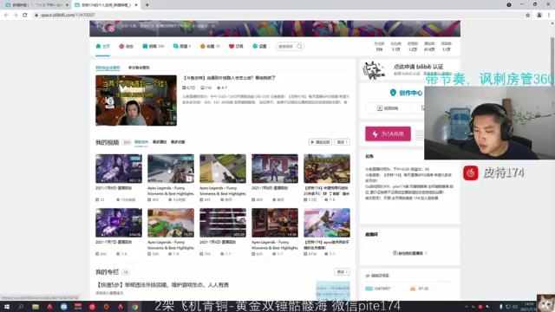555x312 pixels.
Task: Open the 2021-7月8日 直播回放 video thumbnail
Action: (275, 168)
